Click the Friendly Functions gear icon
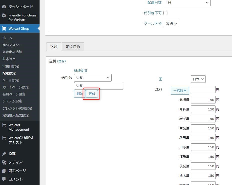The height and width of the screenshot is (185, 232). tap(4, 15)
